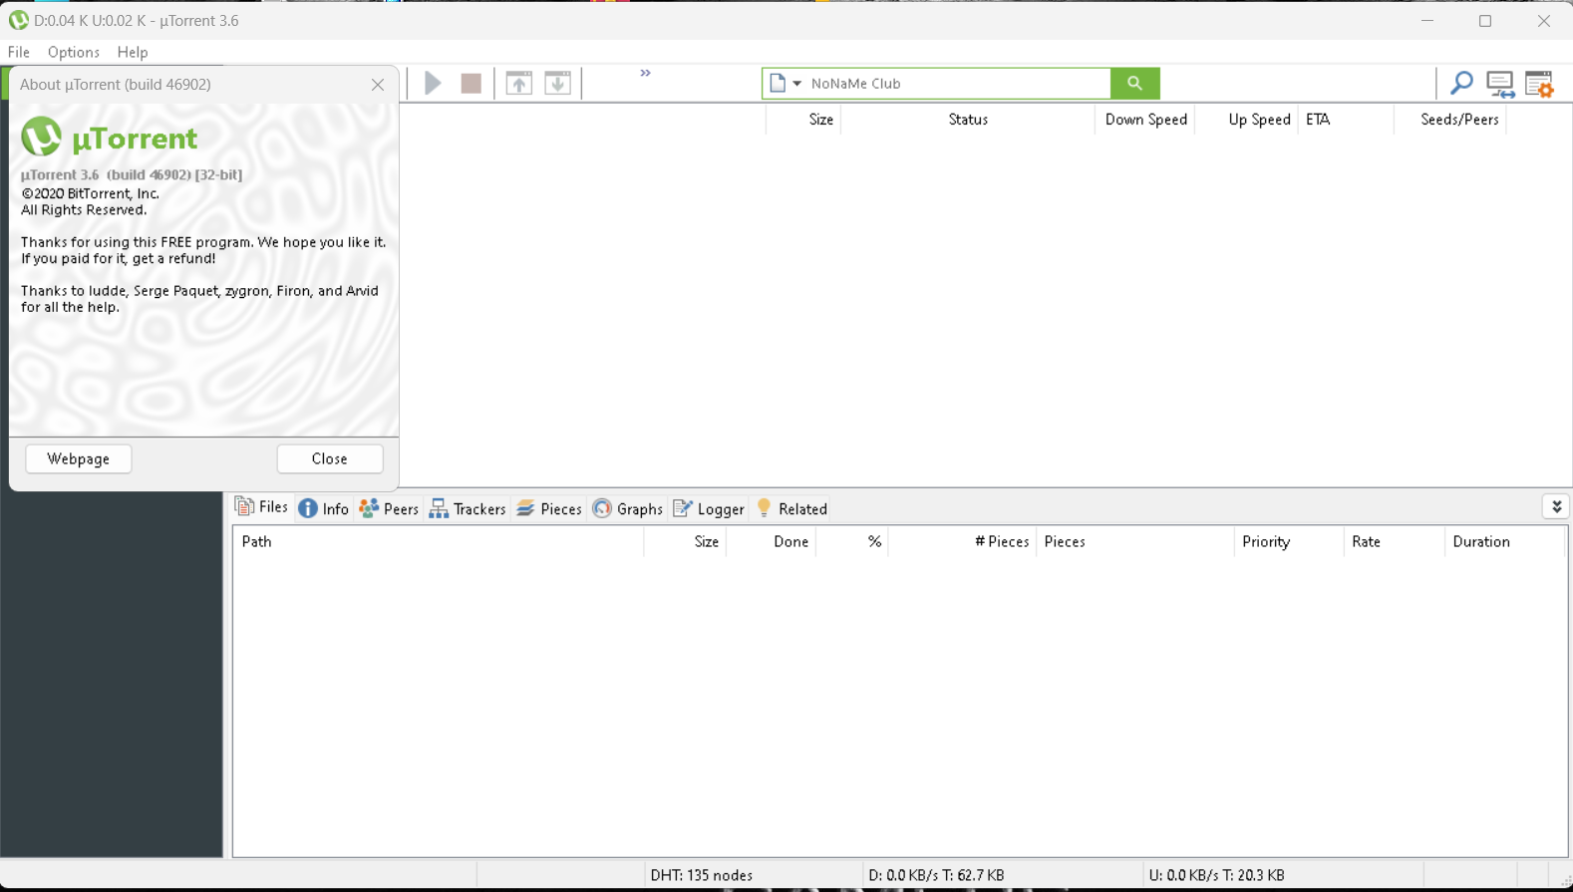Move torrent up the queue

519,83
